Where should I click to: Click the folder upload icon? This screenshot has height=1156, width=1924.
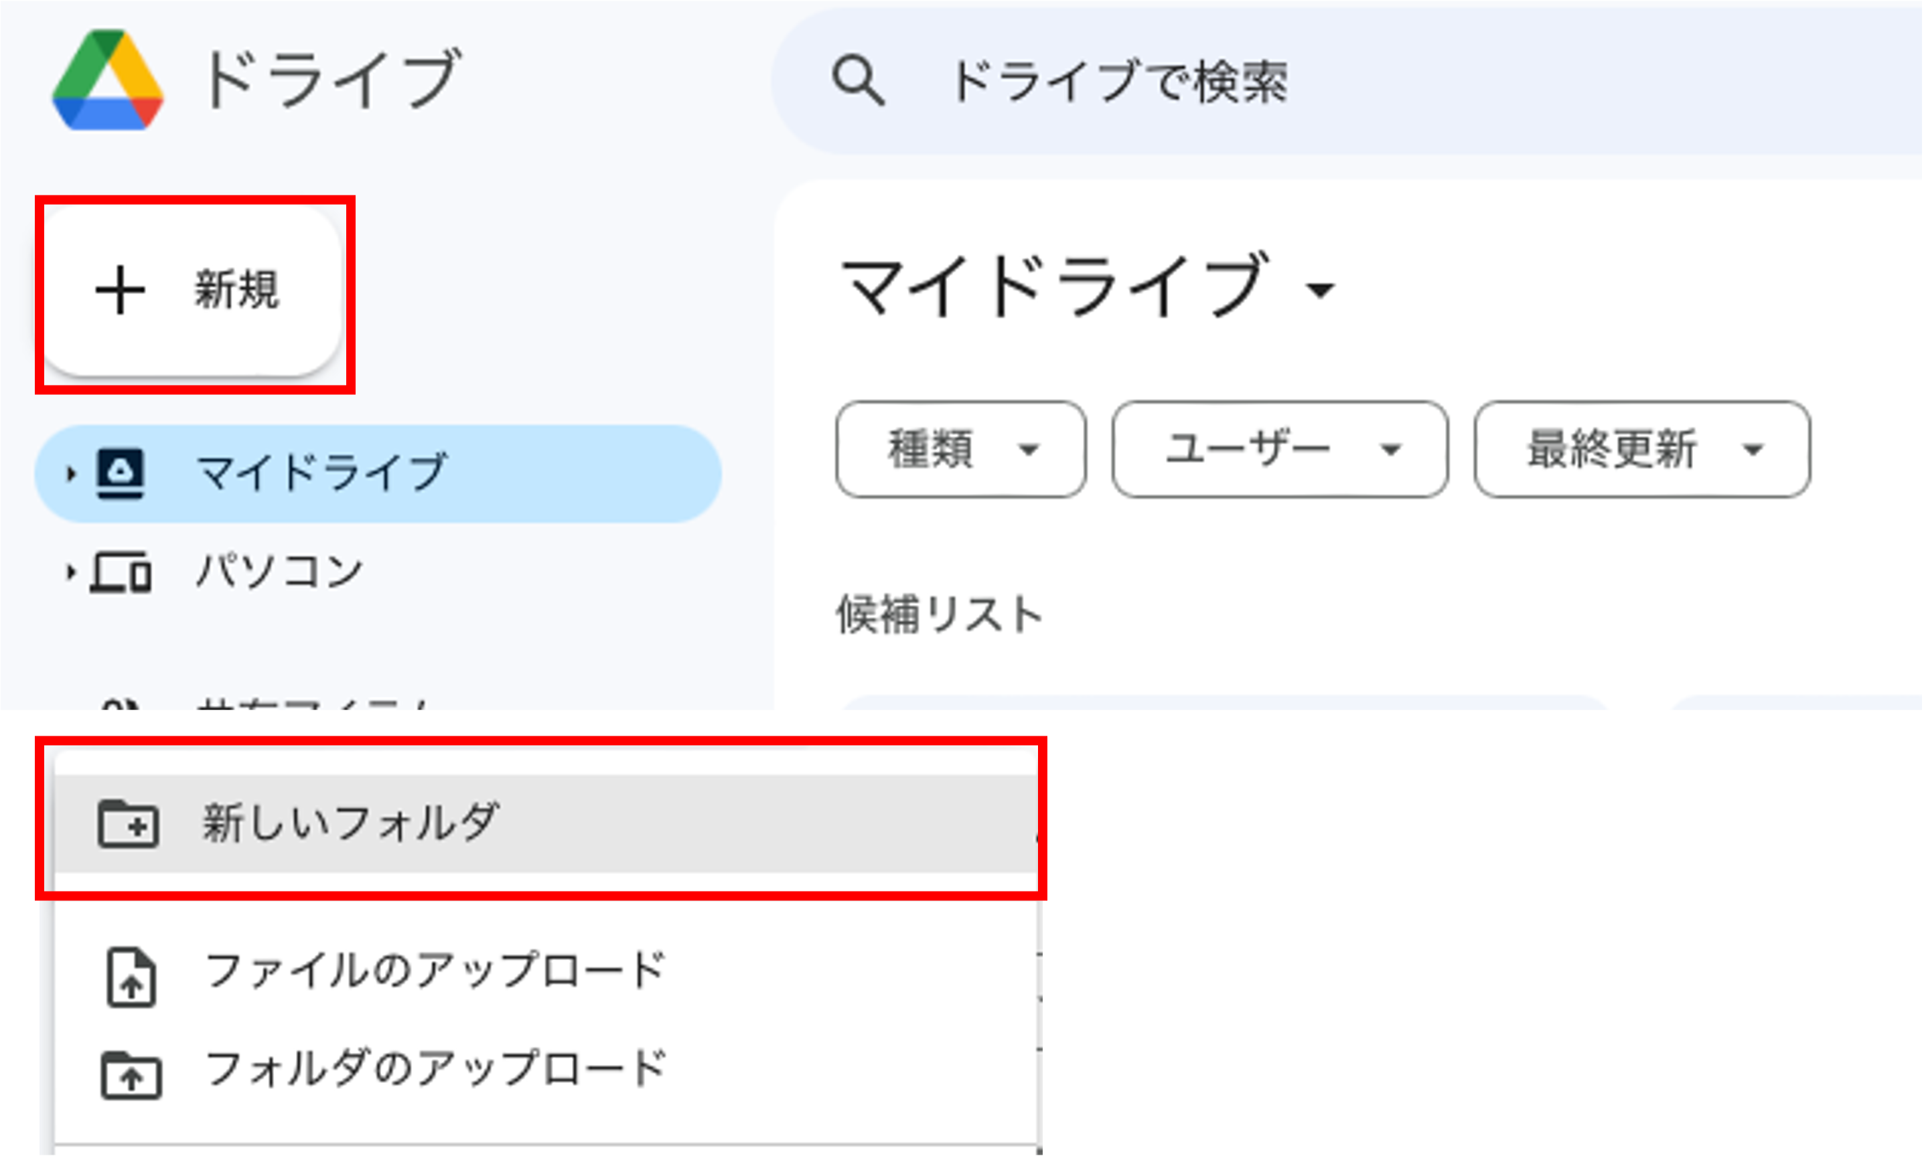[x=131, y=1075]
